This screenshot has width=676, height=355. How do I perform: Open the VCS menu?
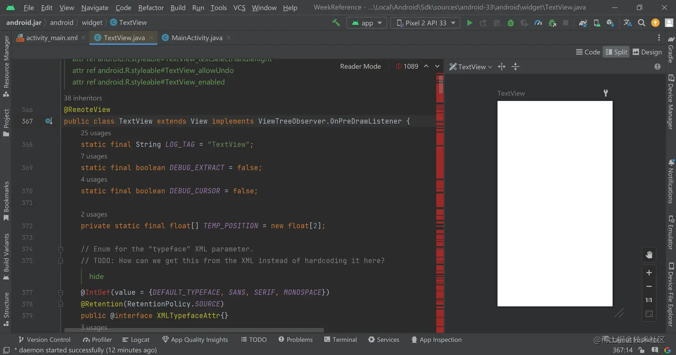click(x=239, y=8)
